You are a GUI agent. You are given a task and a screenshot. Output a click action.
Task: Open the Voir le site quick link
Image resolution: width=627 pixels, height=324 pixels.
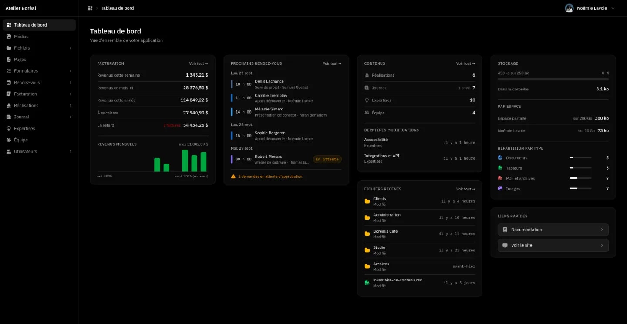pos(553,245)
